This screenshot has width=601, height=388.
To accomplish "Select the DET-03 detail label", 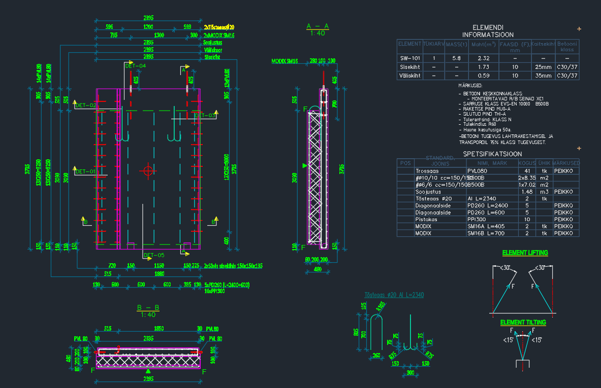I will coord(205,116).
